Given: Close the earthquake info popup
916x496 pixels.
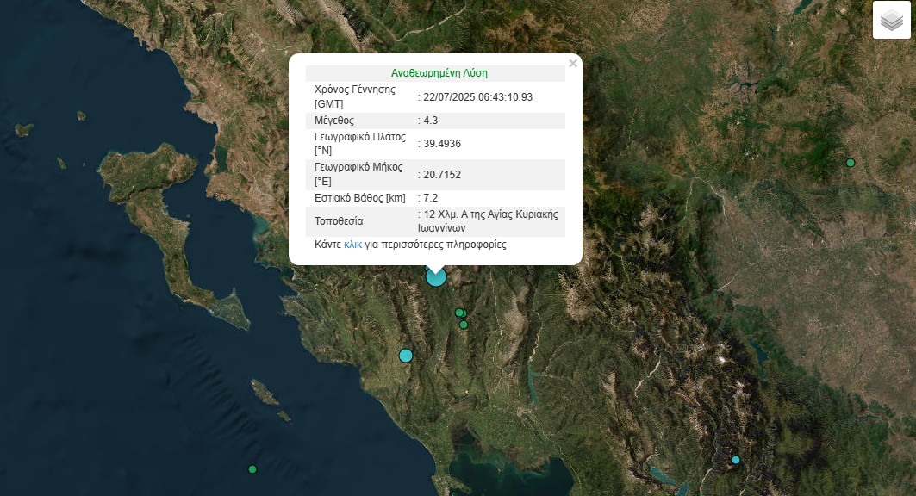Looking at the screenshot, I should pos(573,63).
